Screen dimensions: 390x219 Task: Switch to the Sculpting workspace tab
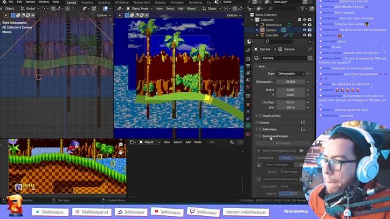point(104,2)
